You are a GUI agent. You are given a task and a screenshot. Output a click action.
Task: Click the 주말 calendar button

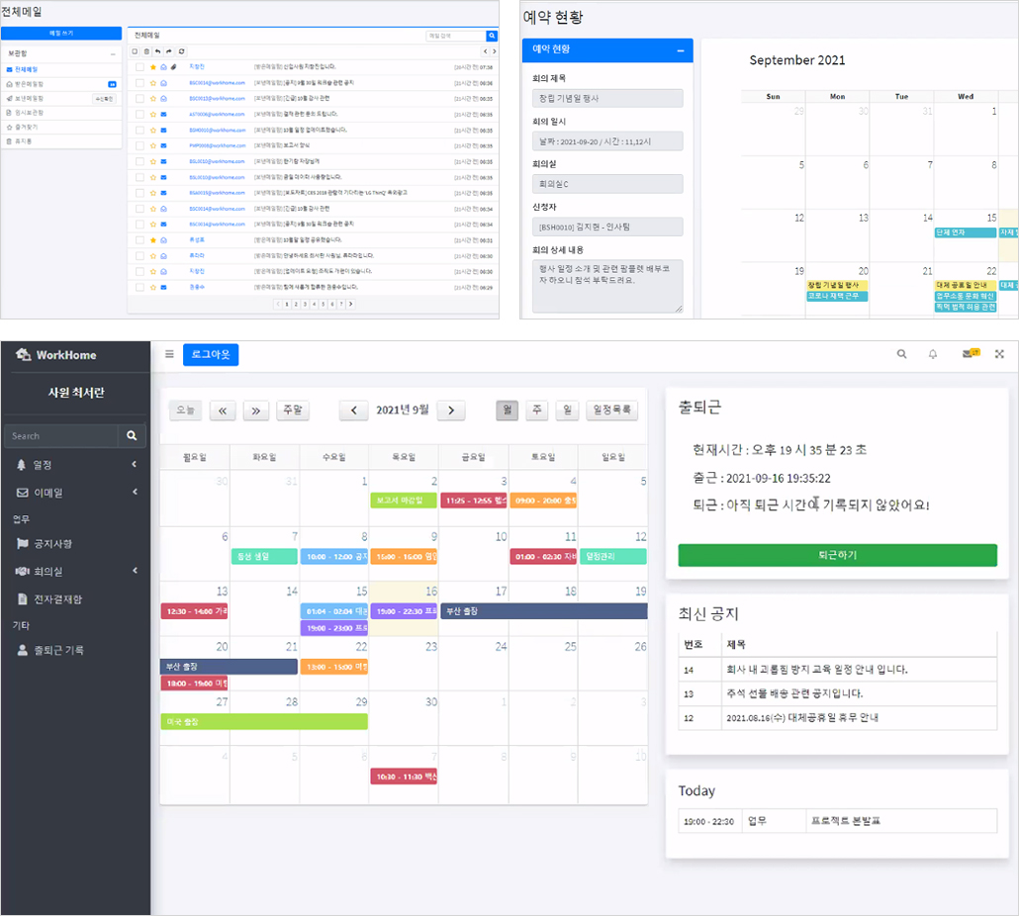pyautogui.click(x=293, y=410)
